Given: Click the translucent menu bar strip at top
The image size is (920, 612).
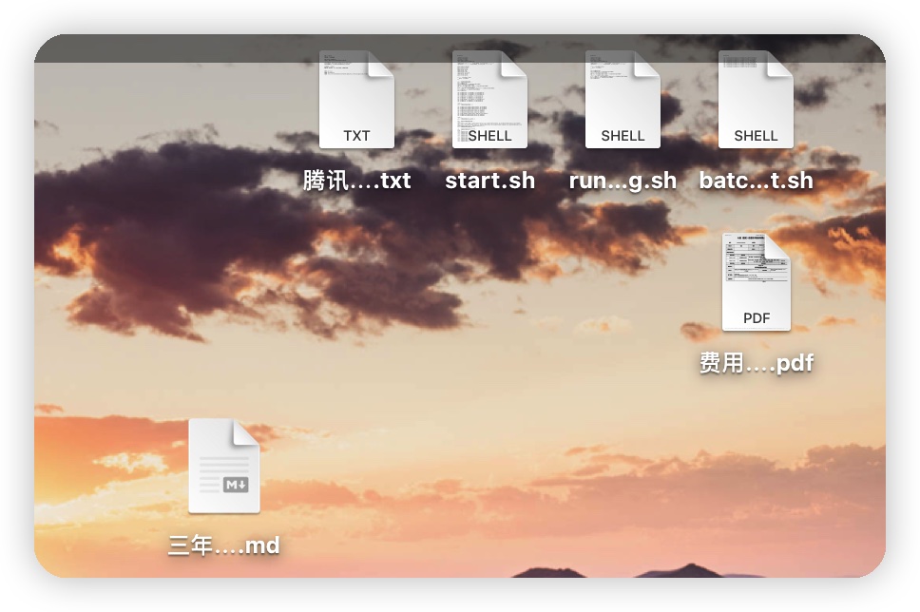Looking at the screenshot, I should click(171, 48).
